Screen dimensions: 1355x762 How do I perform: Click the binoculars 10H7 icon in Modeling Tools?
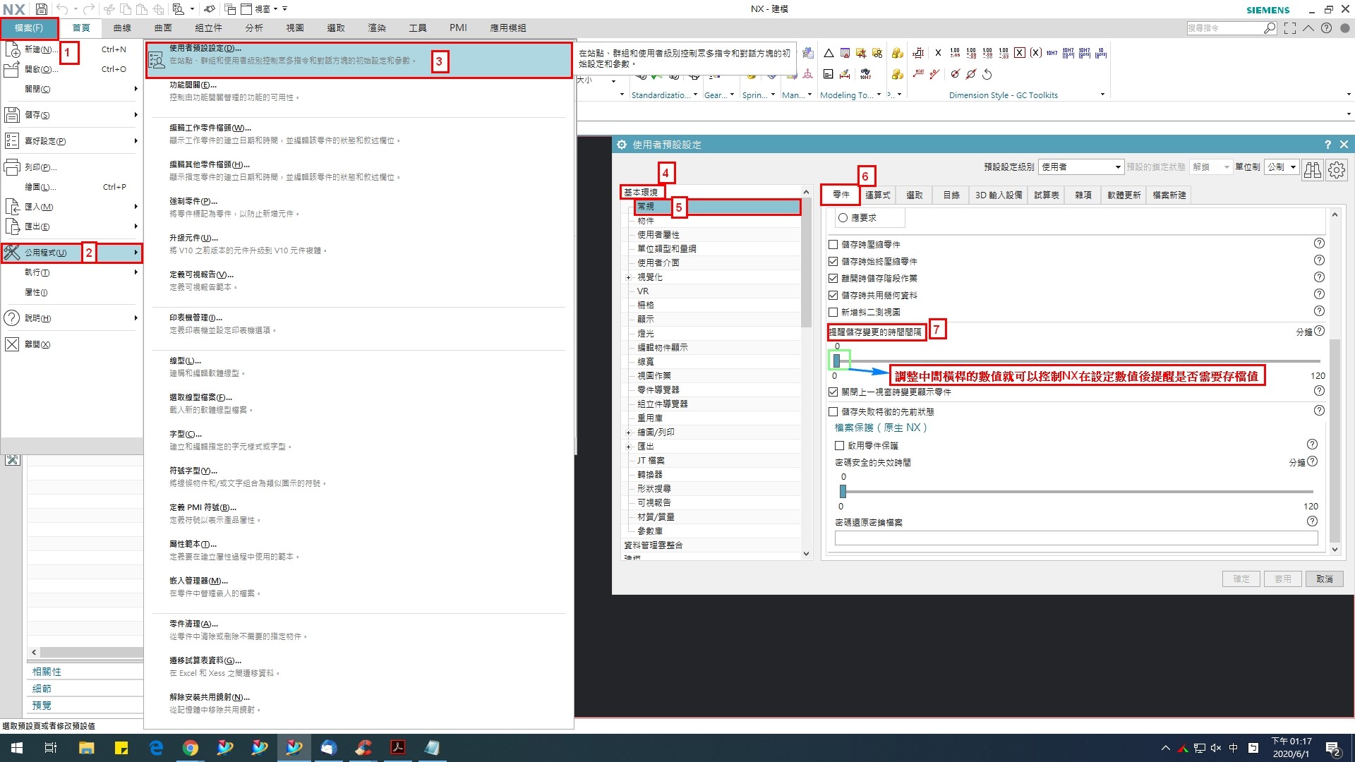[866, 74]
